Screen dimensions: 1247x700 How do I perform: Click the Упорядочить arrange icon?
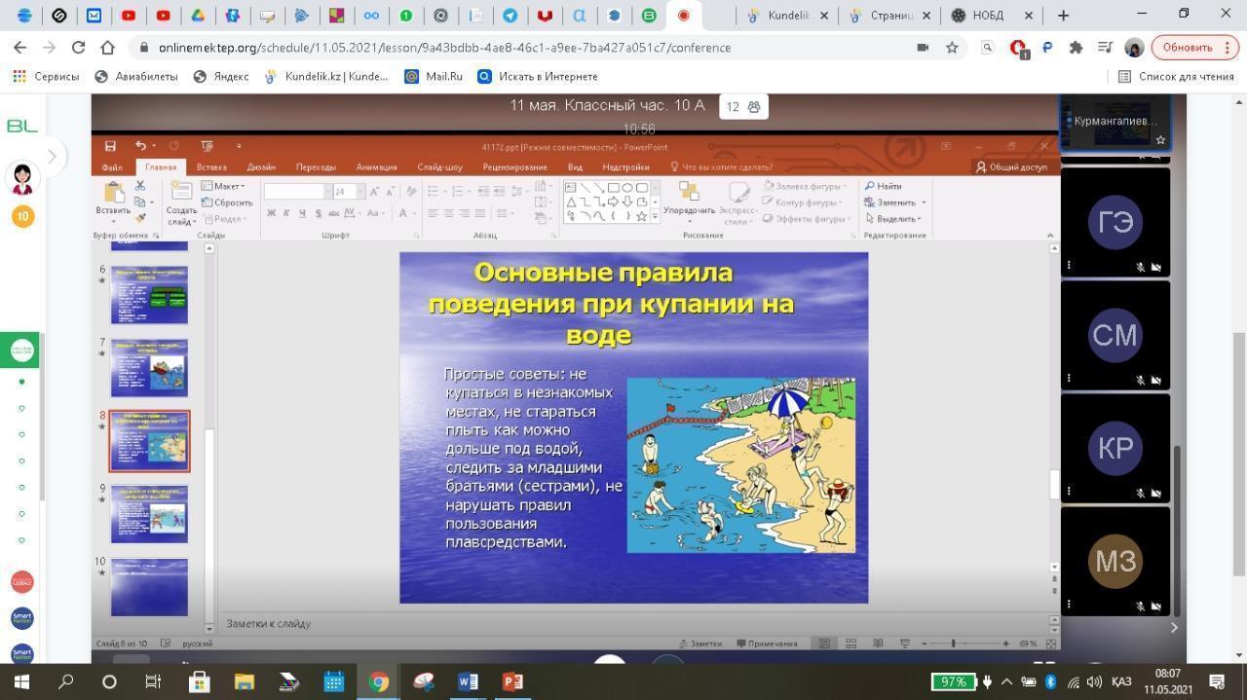689,194
